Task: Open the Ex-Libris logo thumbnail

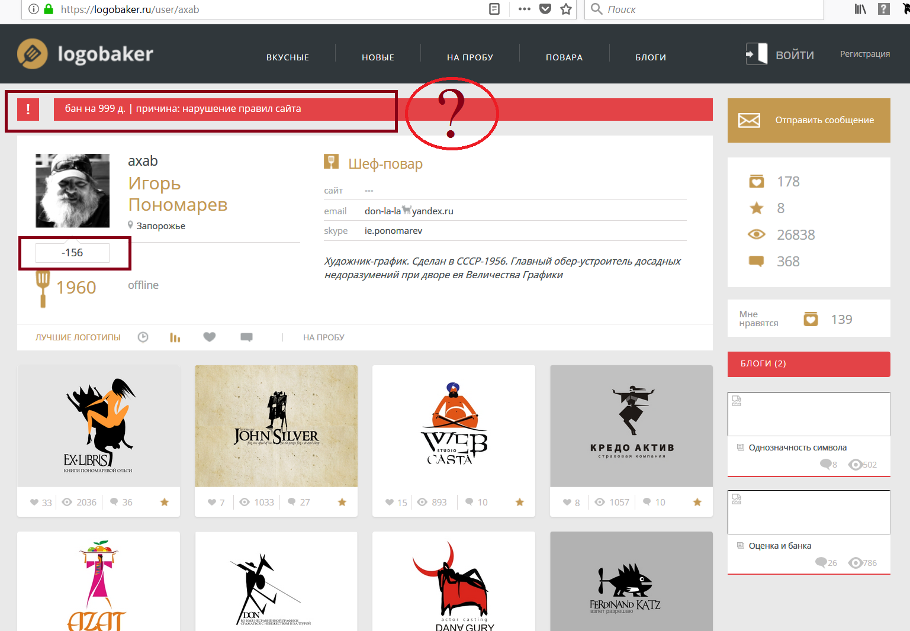Action: pos(98,426)
